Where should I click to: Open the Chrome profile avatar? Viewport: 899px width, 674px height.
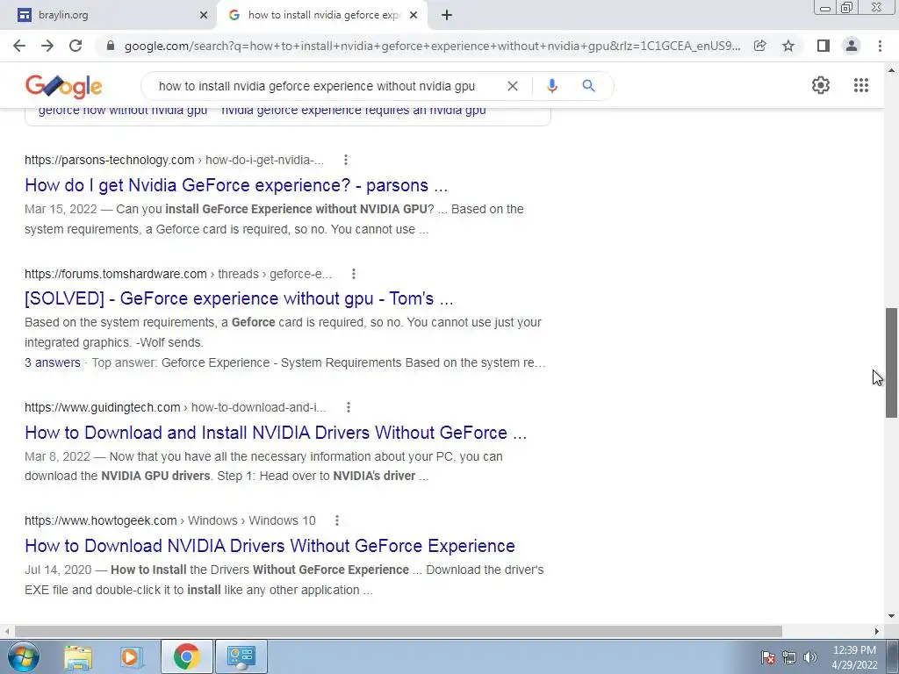[x=852, y=46]
